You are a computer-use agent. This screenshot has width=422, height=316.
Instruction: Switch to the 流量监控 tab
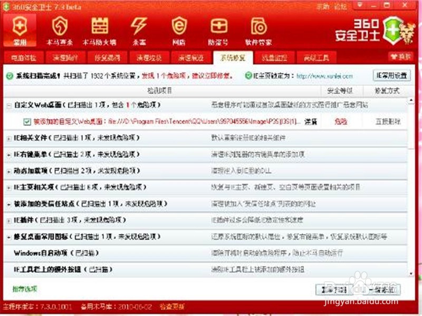coord(274,57)
